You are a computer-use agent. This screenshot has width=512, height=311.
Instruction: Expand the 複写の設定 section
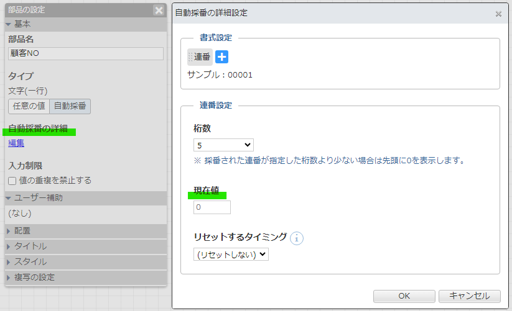click(34, 277)
